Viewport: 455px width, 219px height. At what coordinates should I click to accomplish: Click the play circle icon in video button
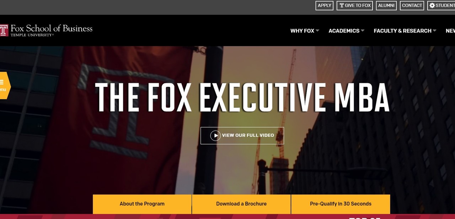click(x=215, y=135)
